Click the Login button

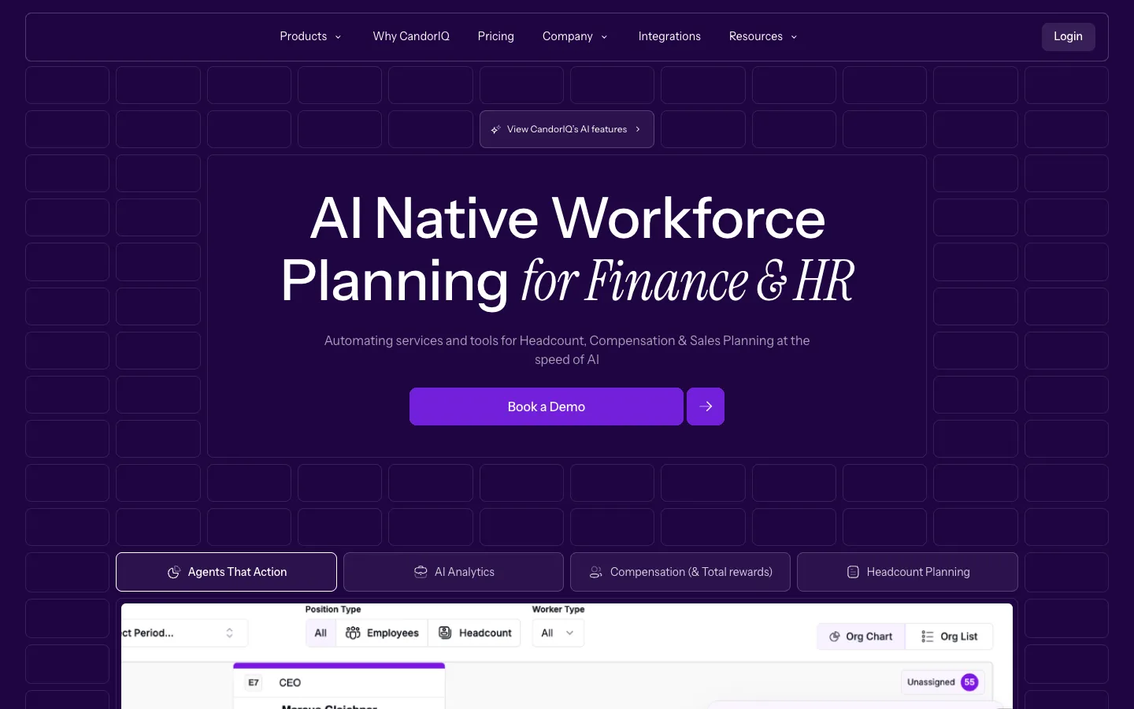[x=1068, y=36]
